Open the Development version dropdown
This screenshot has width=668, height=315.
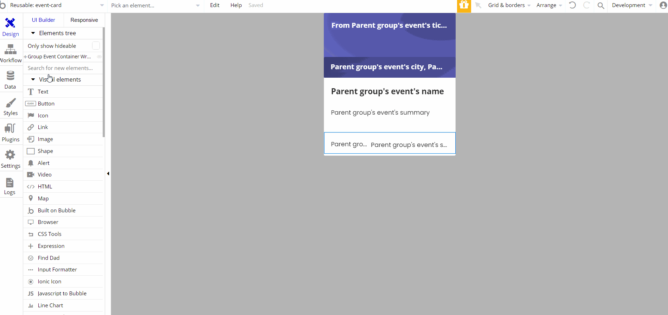632,5
